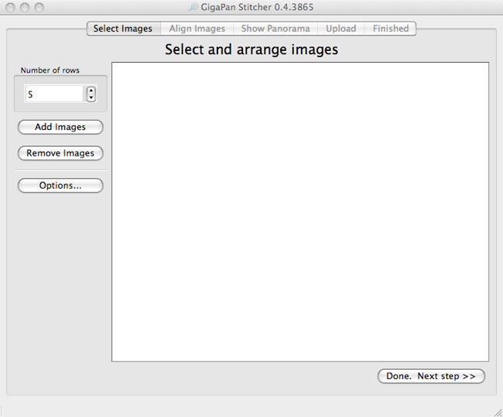Select the Upload tab
This screenshot has width=503, height=417.
(341, 29)
